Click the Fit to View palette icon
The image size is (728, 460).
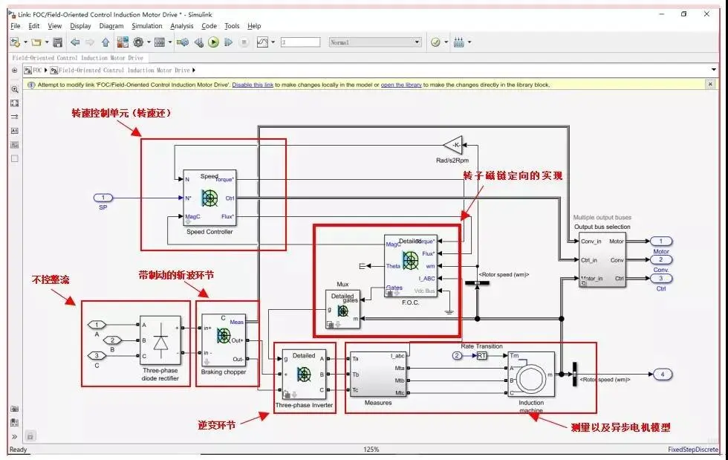(14, 103)
